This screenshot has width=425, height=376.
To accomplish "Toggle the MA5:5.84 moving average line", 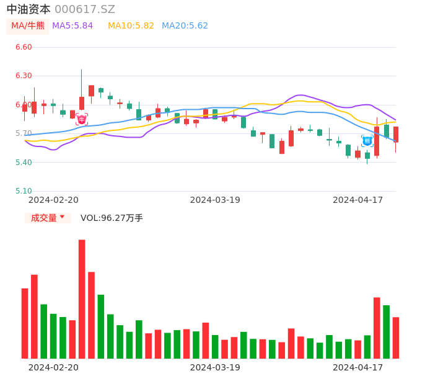I will pyautogui.click(x=72, y=26).
